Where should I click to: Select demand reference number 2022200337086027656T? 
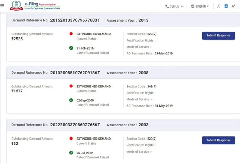click(75, 125)
